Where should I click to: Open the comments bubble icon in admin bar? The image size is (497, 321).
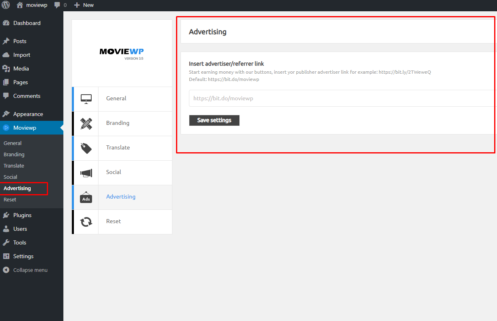point(57,5)
